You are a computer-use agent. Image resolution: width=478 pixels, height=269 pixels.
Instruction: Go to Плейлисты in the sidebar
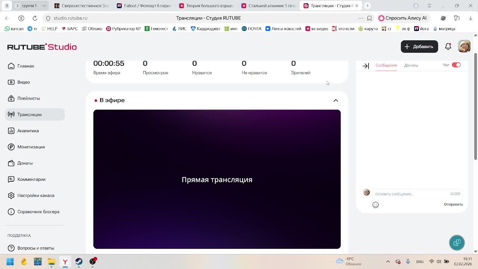coord(28,98)
